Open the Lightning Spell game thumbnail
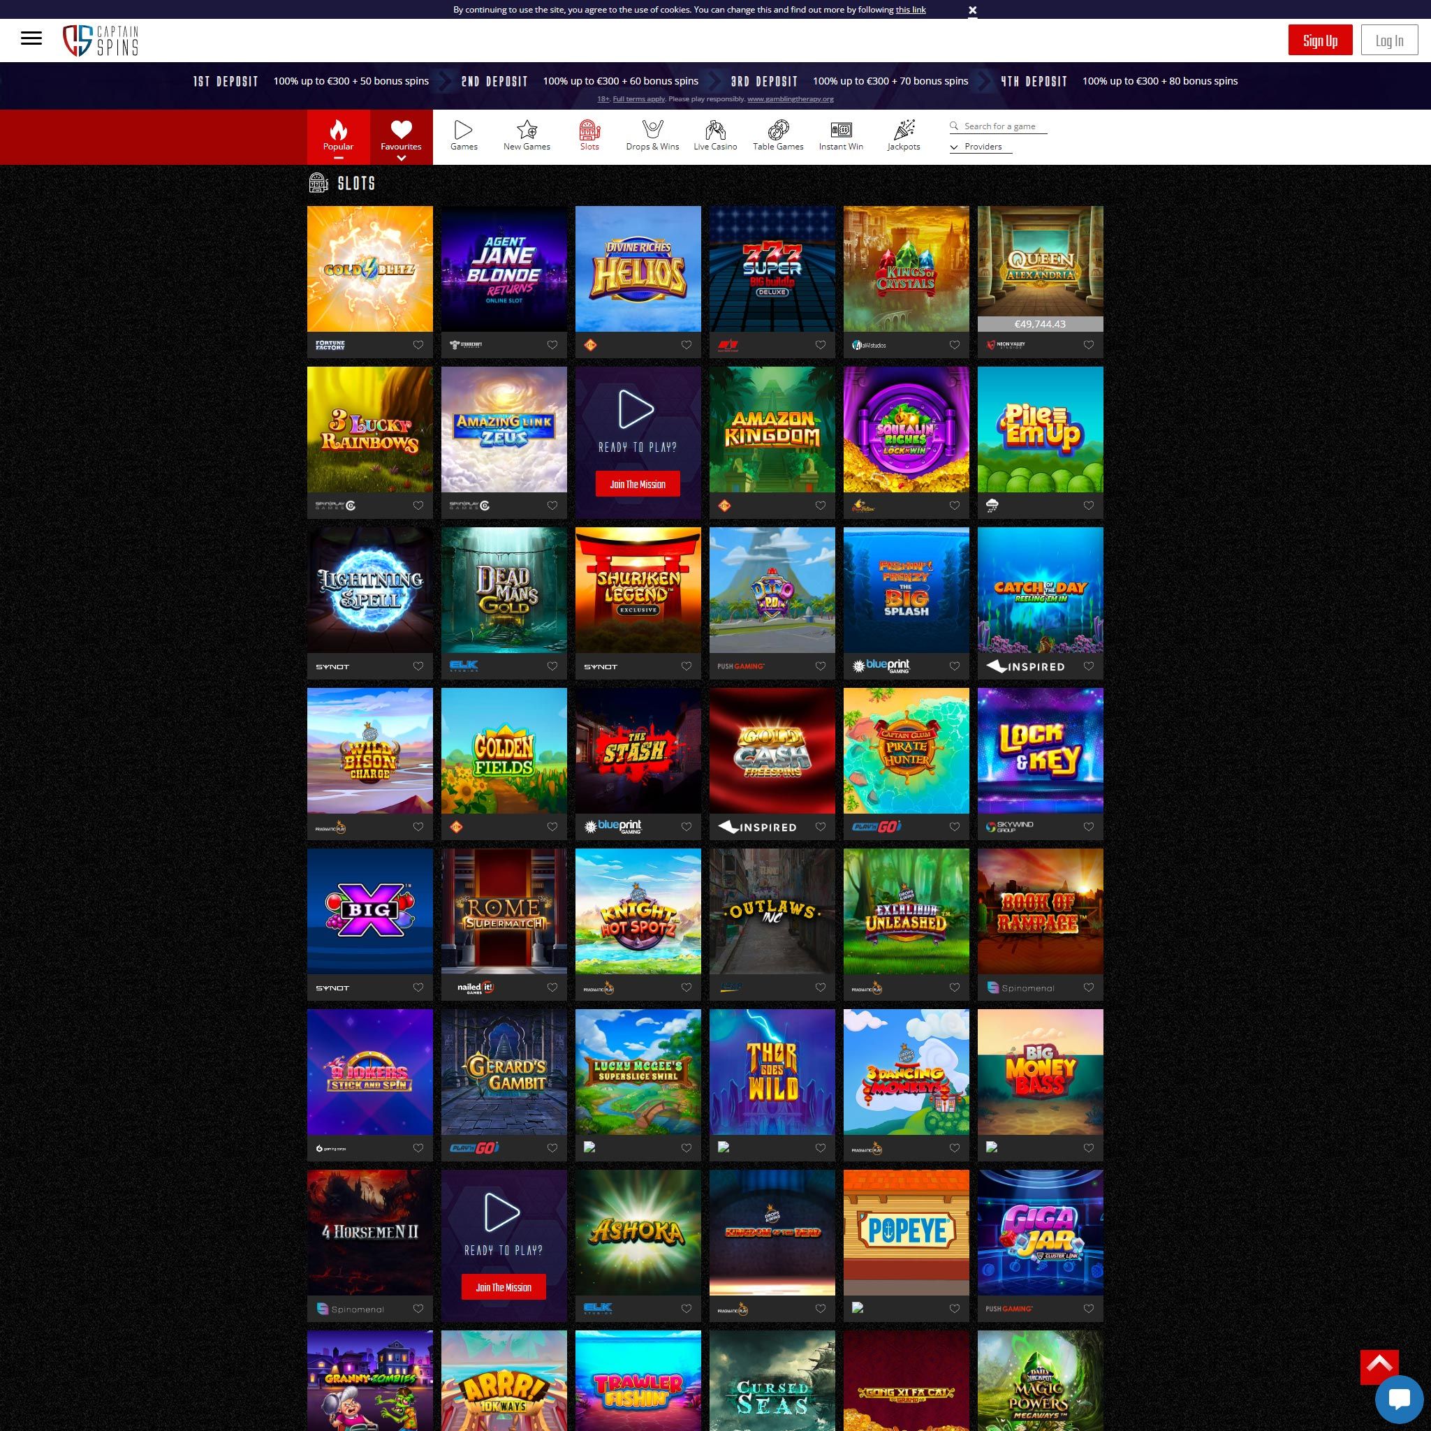 [369, 590]
